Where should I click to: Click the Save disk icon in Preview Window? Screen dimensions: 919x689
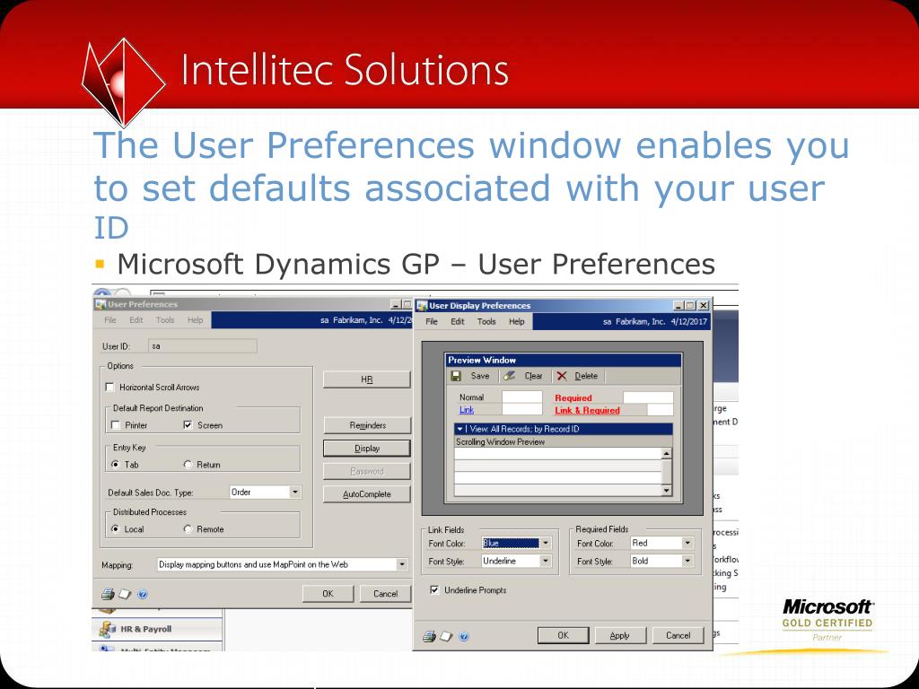(x=456, y=376)
